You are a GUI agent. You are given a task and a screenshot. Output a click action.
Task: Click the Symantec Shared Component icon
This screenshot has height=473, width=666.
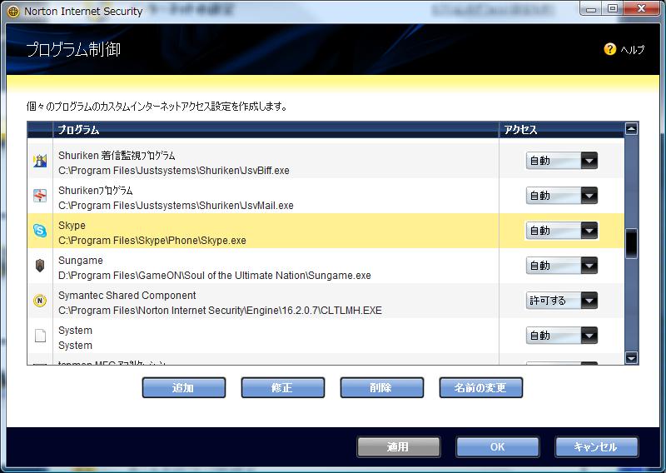(40, 301)
